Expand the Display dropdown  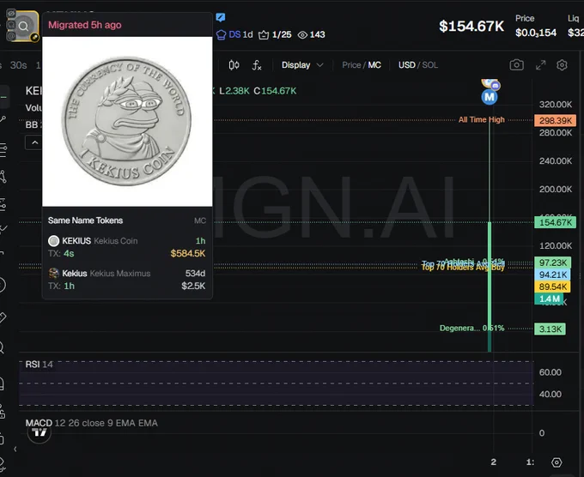[302, 65]
